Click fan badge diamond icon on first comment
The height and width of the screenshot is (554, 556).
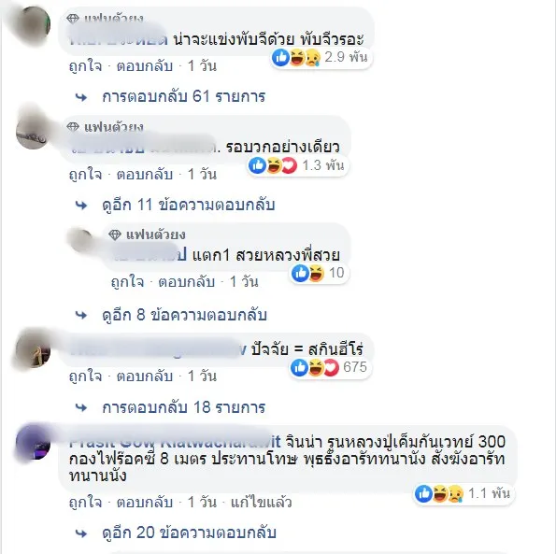tap(73, 18)
